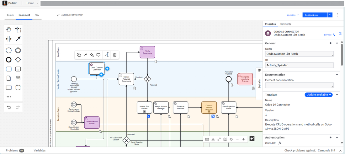Viewport: 345px width, 154px height.
Task: Pick the gateway diamond in palette
Action: point(18,60)
